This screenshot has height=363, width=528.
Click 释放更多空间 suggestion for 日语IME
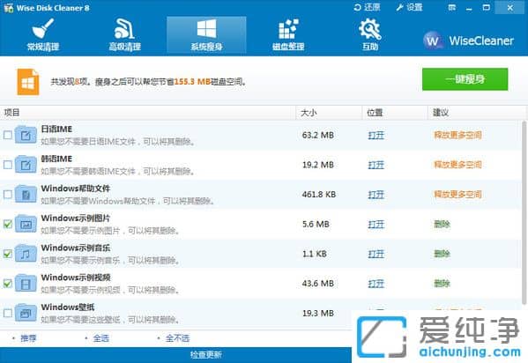tap(457, 135)
